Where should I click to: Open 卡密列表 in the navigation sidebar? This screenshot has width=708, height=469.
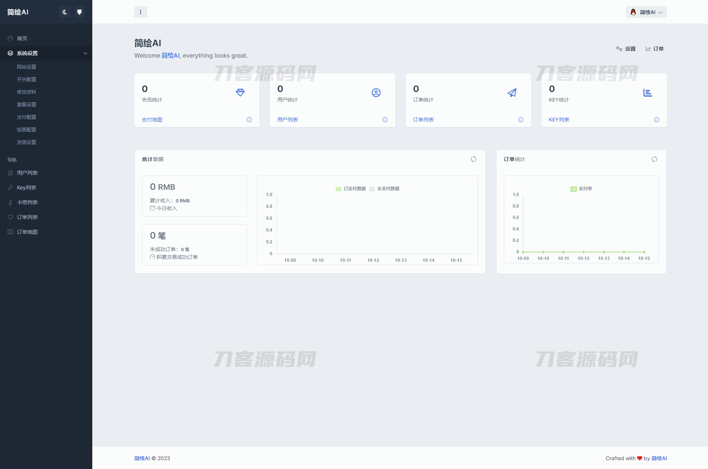27,202
